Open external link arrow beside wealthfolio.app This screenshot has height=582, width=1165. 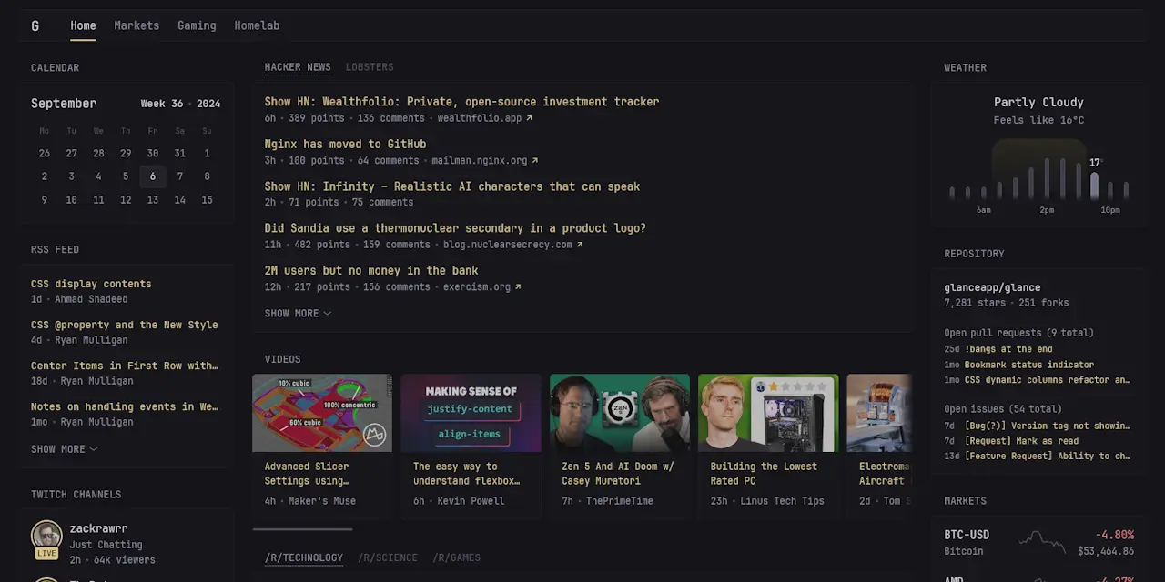[529, 118]
